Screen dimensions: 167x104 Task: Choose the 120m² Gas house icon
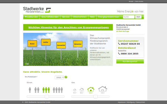click(91, 89)
